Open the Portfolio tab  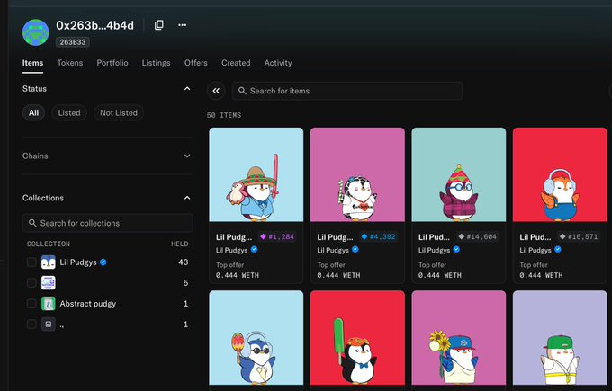[112, 63]
